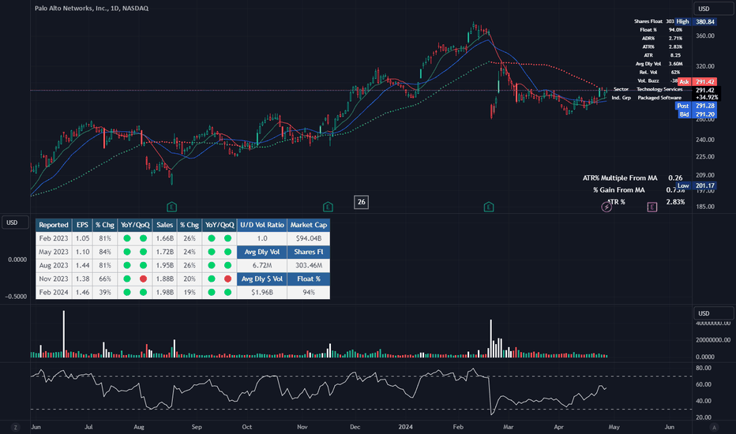Screen dimensions: 736x434
Task: Click the green earnings marker in mid-November
Action: pyautogui.click(x=328, y=207)
